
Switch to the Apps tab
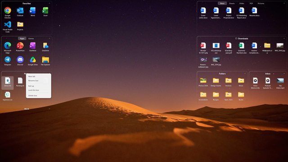pos(22,39)
